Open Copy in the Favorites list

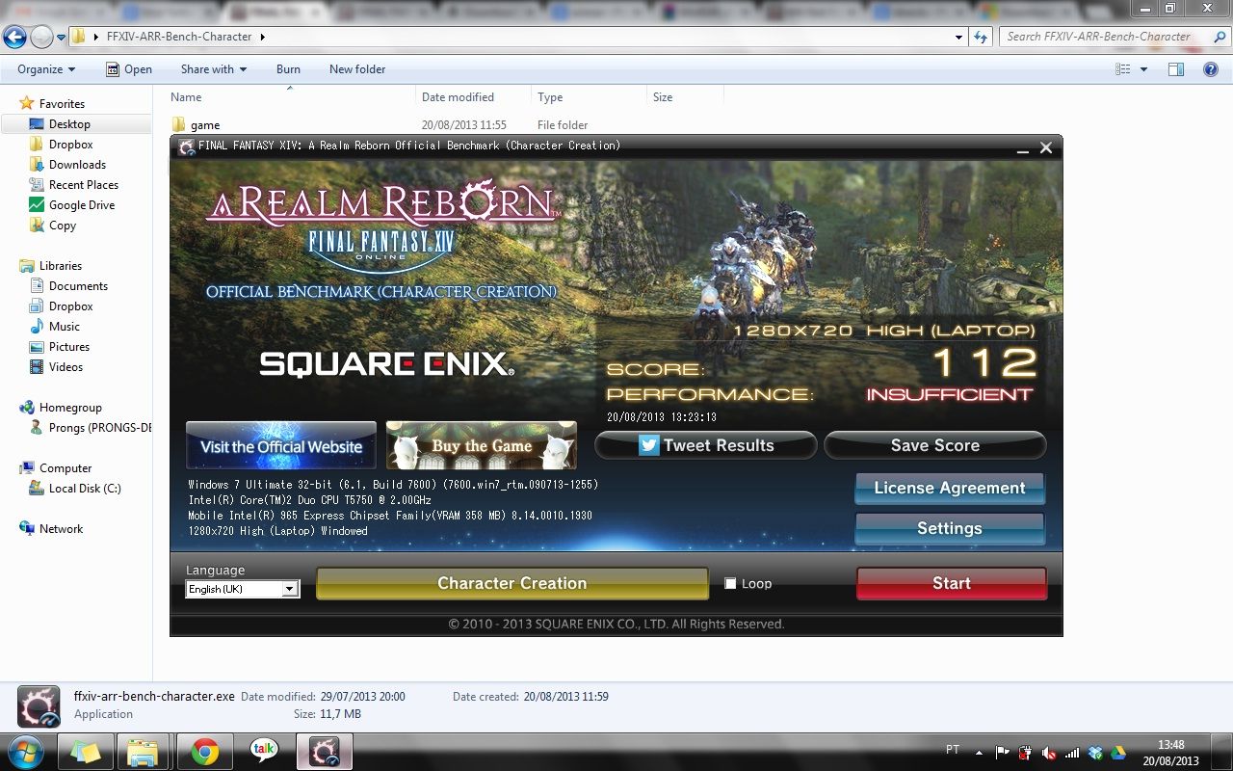(x=63, y=225)
